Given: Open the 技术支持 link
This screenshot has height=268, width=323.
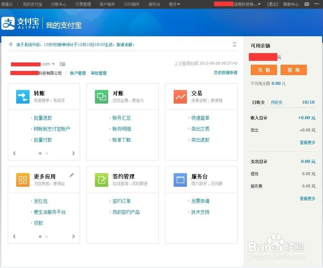Looking at the screenshot, I should [x=200, y=212].
